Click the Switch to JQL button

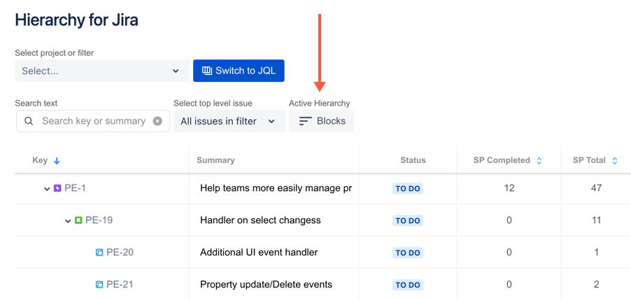click(x=239, y=71)
